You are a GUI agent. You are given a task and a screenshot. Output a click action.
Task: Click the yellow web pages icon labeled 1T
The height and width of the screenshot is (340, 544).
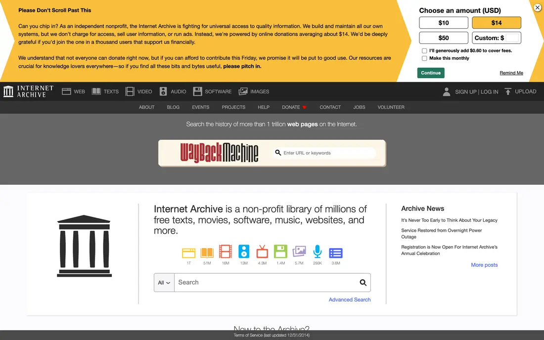point(189,253)
